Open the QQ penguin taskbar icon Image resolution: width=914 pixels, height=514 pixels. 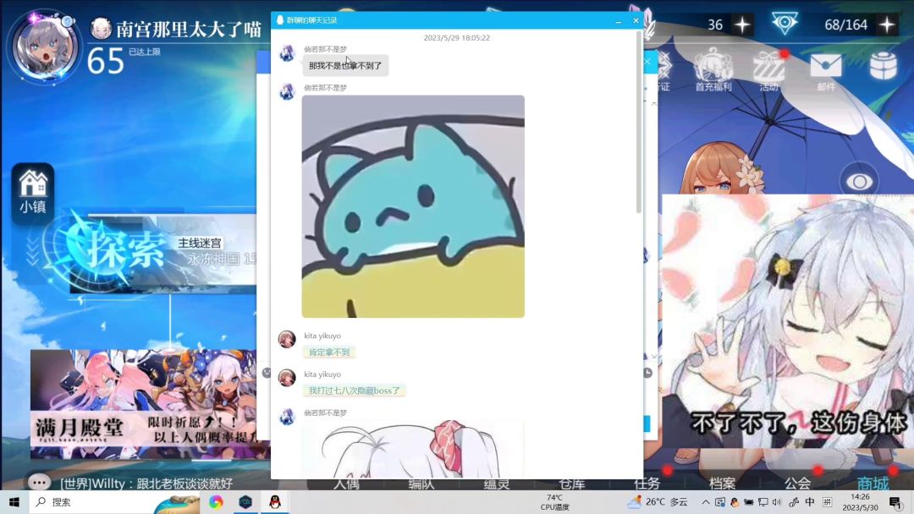point(275,502)
